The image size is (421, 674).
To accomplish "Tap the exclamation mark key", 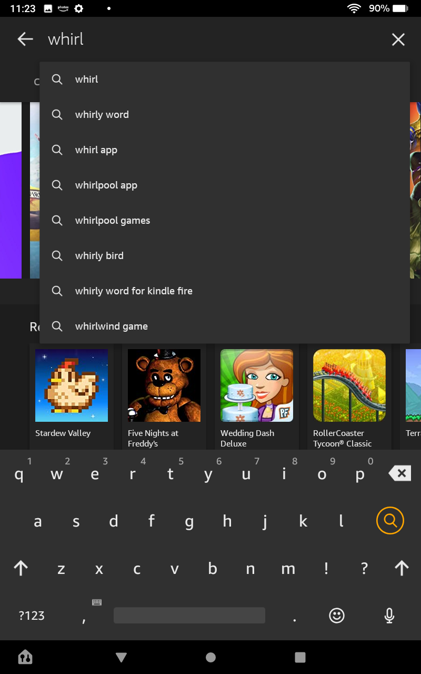I will tap(326, 568).
